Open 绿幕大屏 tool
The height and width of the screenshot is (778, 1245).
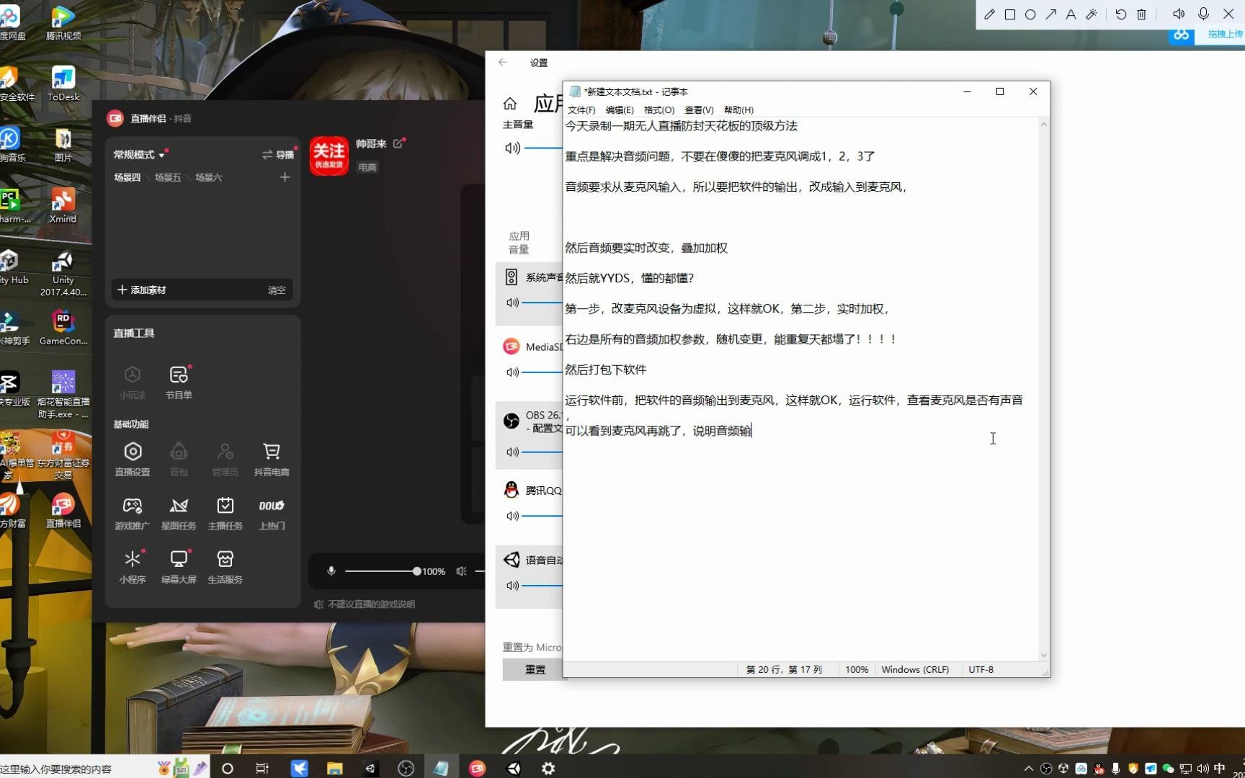tap(179, 567)
